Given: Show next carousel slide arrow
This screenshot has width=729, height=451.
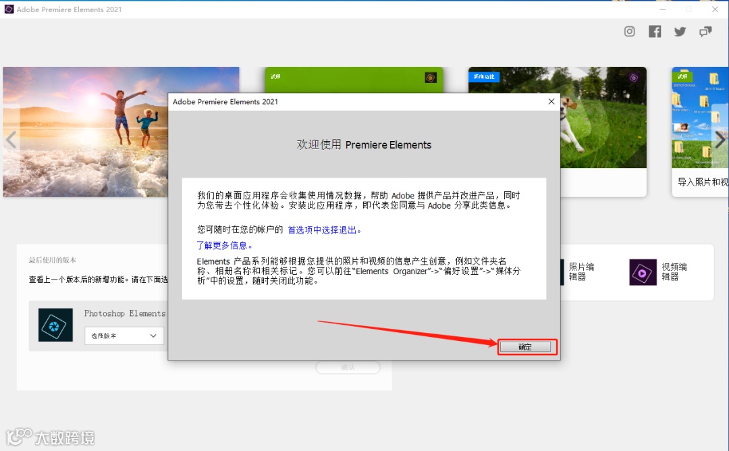Looking at the screenshot, I should 720,139.
